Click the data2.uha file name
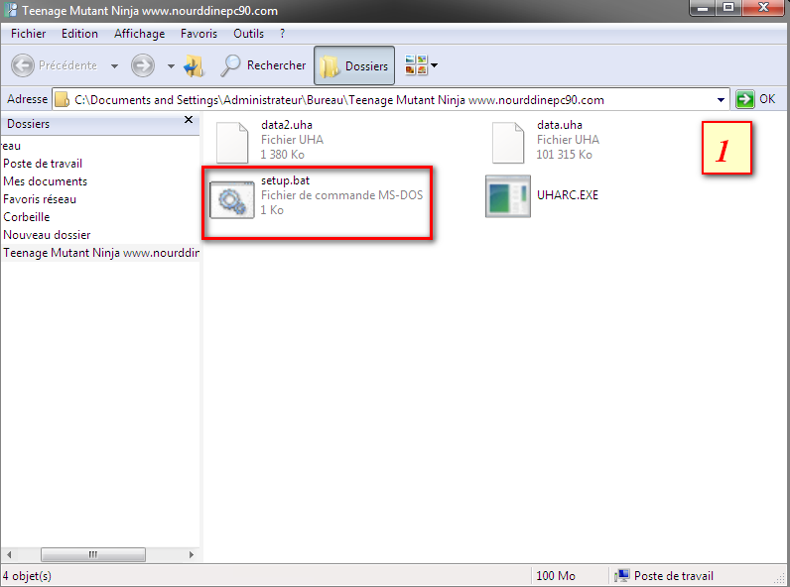 coord(287,125)
